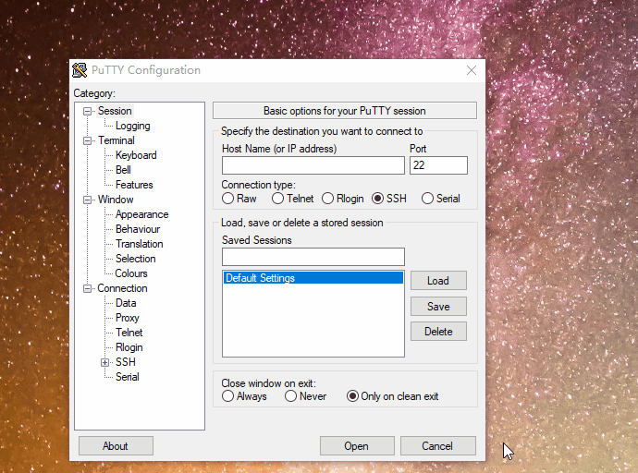Close the PuTTY Configuration window
This screenshot has height=473, width=638.
pyautogui.click(x=472, y=70)
